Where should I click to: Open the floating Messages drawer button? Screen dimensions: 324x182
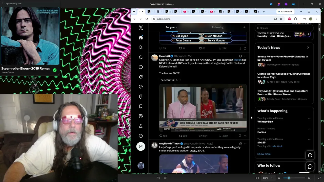point(310,167)
